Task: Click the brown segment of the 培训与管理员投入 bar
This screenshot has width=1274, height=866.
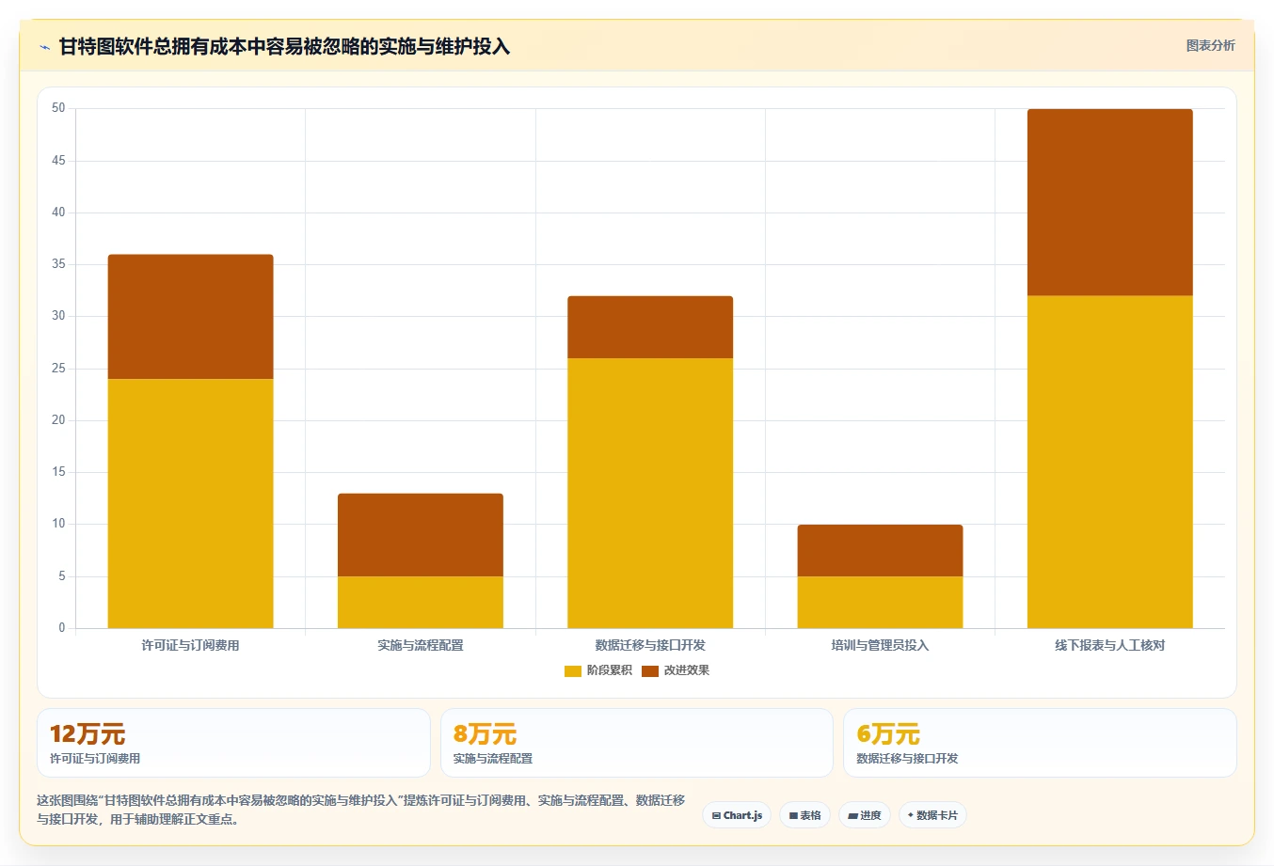Action: [880, 550]
